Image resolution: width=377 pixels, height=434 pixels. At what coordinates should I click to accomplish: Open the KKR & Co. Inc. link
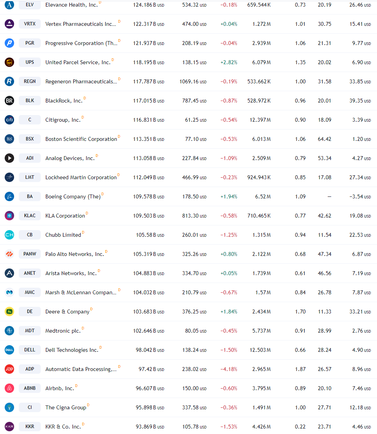click(63, 427)
